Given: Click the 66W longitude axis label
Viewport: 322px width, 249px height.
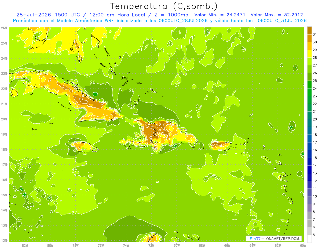Looking at the screenshot, I should coord(227,246).
